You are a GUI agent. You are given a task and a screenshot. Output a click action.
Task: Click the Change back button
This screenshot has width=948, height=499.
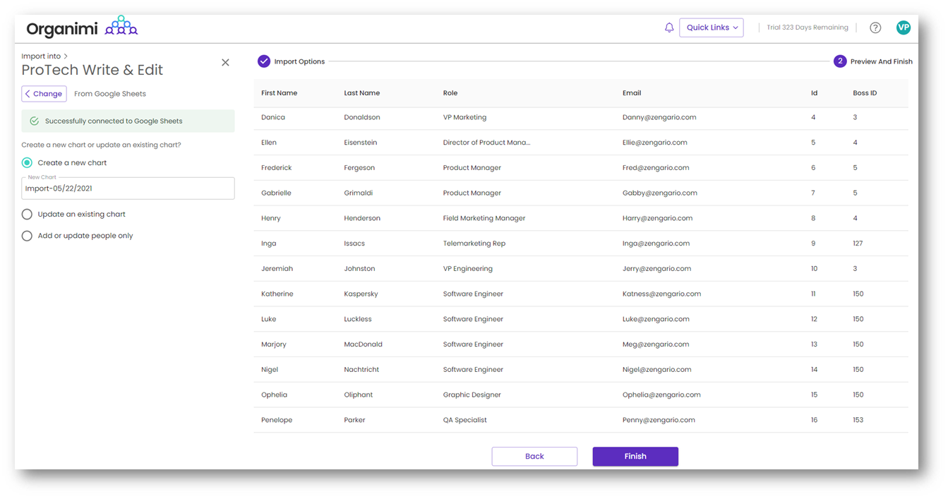[x=44, y=94]
